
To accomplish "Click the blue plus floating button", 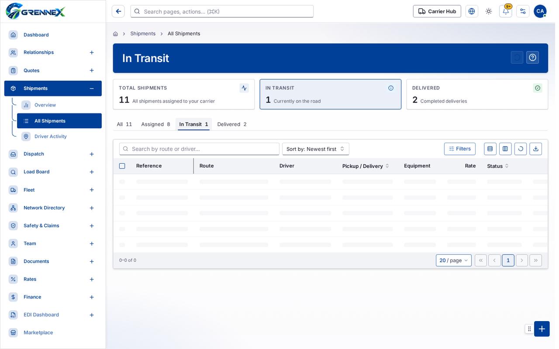I will click(542, 329).
